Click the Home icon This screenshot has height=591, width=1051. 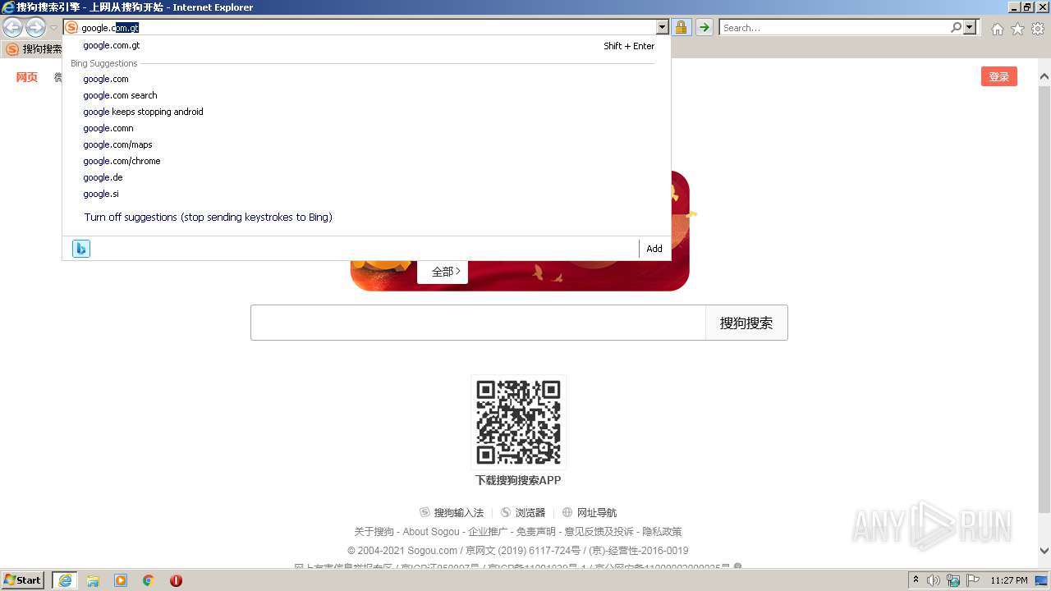click(997, 29)
